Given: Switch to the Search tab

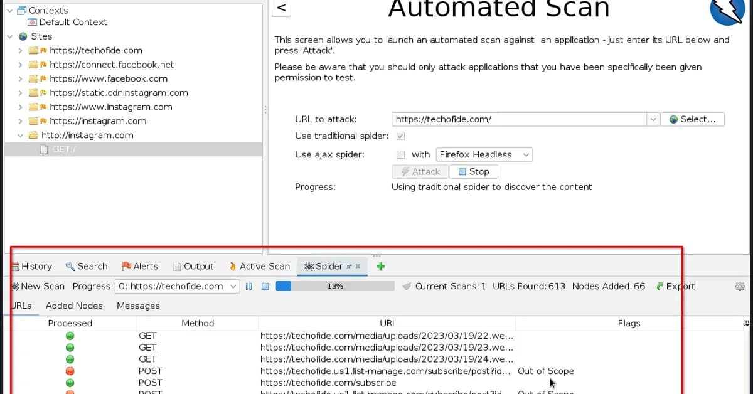Looking at the screenshot, I should pyautogui.click(x=87, y=266).
